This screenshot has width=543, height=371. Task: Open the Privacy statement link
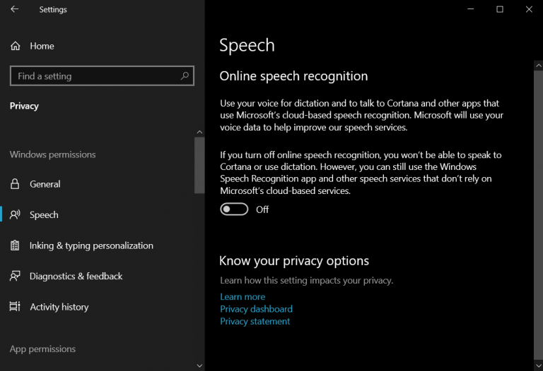pos(255,321)
